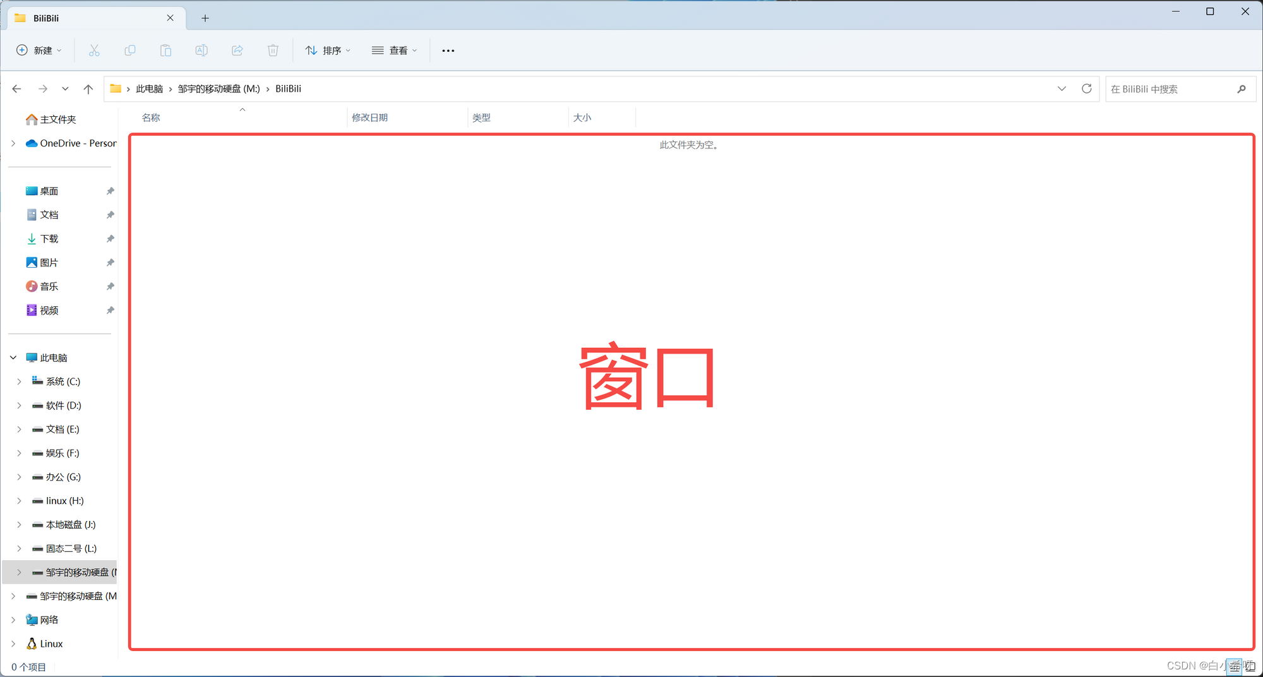Click the folder icon in address bar
The height and width of the screenshot is (677, 1263).
[116, 89]
